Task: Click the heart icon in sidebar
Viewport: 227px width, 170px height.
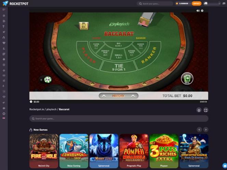Action: tap(4, 43)
